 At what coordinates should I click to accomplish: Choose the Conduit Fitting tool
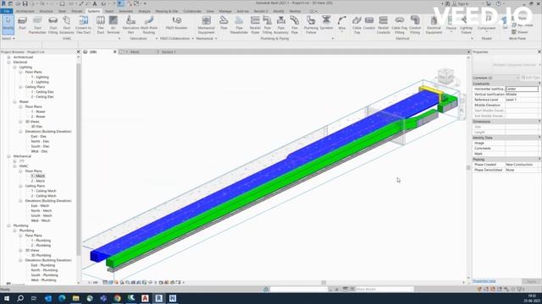(415, 24)
